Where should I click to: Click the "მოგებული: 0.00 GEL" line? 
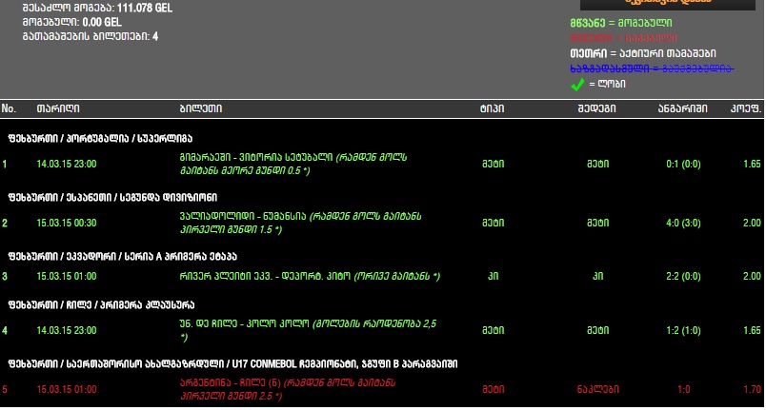(x=72, y=23)
